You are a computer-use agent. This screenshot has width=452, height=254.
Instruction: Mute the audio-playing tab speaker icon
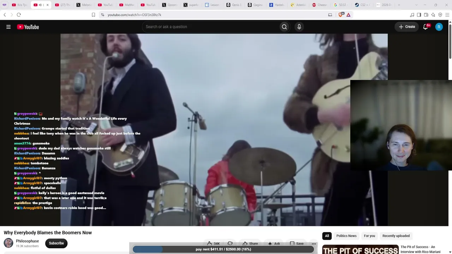pos(40,5)
